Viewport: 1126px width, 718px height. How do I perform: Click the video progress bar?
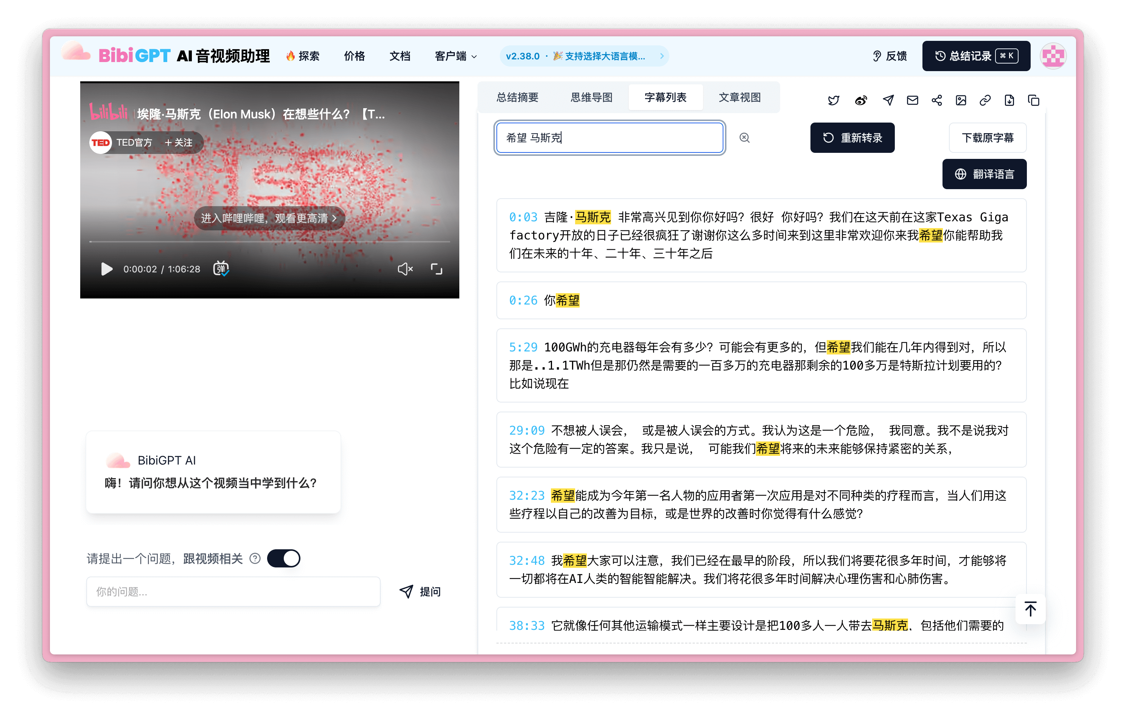pos(269,242)
